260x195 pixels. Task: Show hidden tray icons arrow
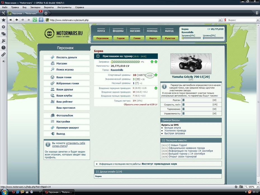(246, 192)
